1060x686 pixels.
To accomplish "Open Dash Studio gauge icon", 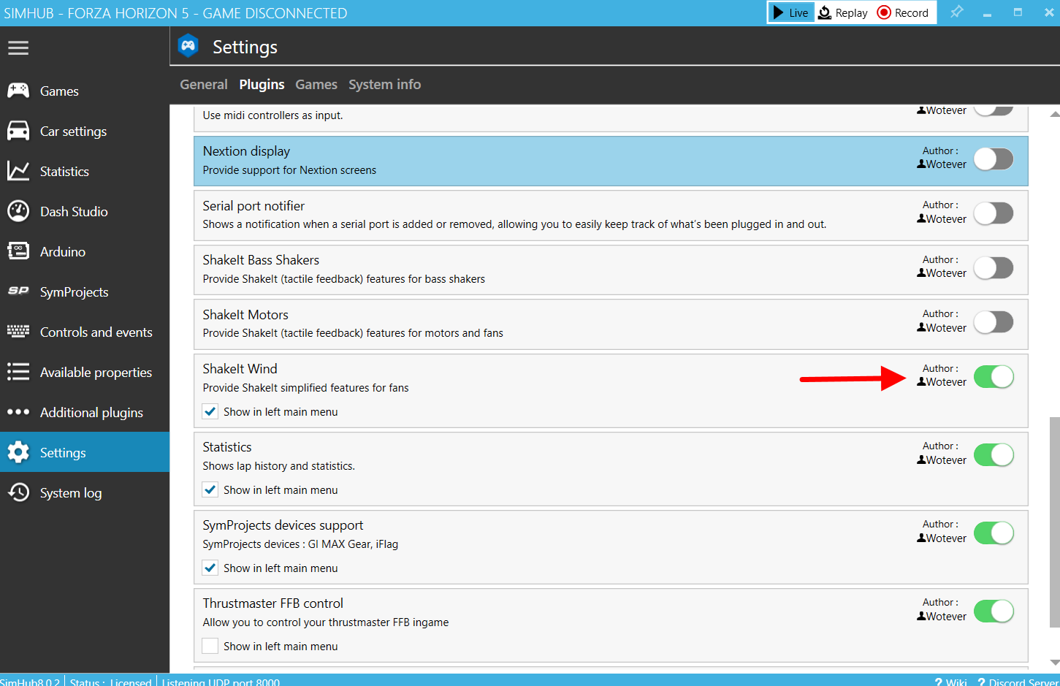I will [18, 211].
